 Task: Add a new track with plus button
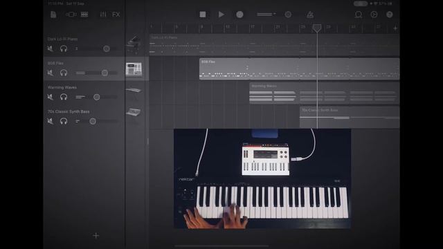(96, 235)
